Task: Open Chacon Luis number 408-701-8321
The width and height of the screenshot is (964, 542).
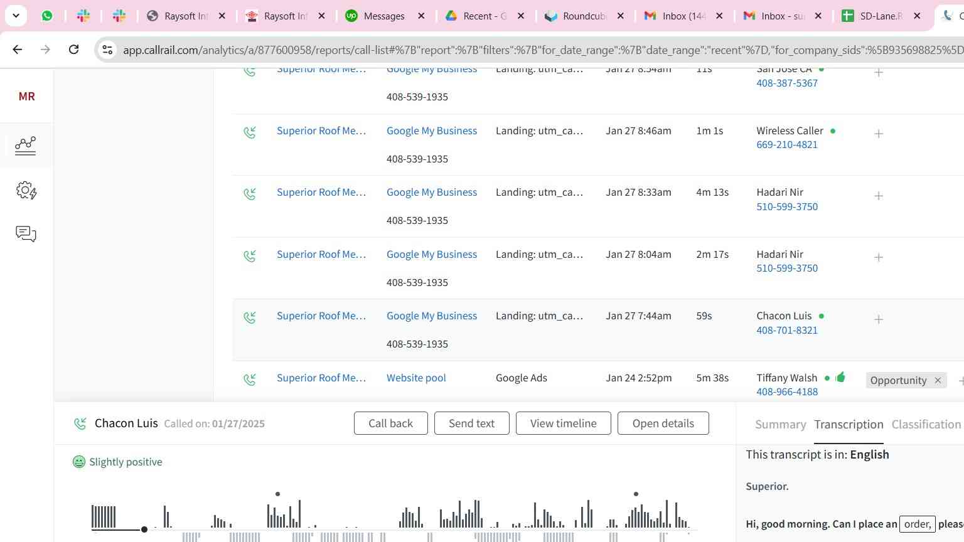Action: (x=787, y=330)
